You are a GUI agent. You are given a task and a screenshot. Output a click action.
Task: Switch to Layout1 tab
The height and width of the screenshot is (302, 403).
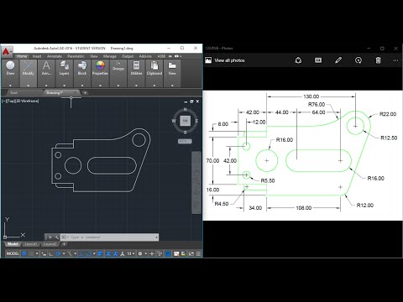pos(30,244)
